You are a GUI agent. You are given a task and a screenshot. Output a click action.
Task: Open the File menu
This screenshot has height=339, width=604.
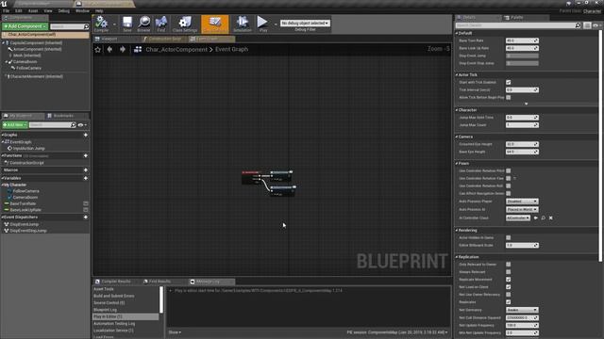pos(7,10)
